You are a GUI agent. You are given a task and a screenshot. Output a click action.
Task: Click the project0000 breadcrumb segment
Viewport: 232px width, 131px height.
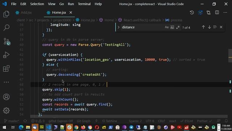62,20
